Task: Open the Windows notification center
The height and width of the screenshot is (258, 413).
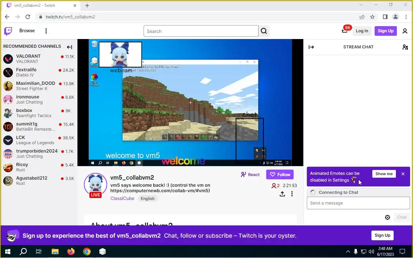Action: [x=402, y=252]
